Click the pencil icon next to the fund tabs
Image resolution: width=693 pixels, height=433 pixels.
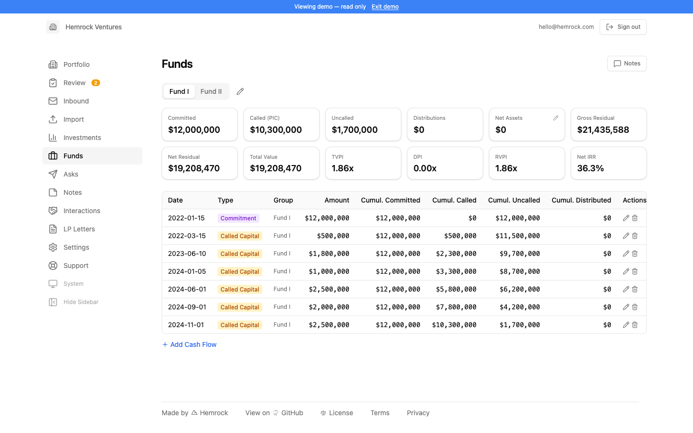[240, 91]
